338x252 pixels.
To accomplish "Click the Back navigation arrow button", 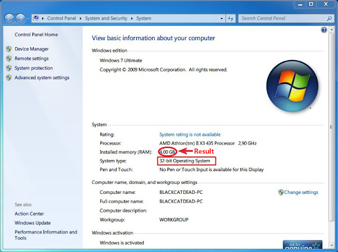I will pos(10,18).
